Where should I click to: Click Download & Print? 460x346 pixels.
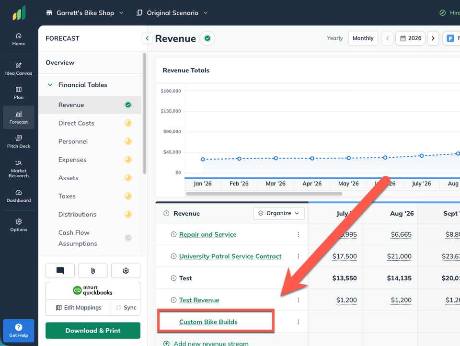(92, 331)
